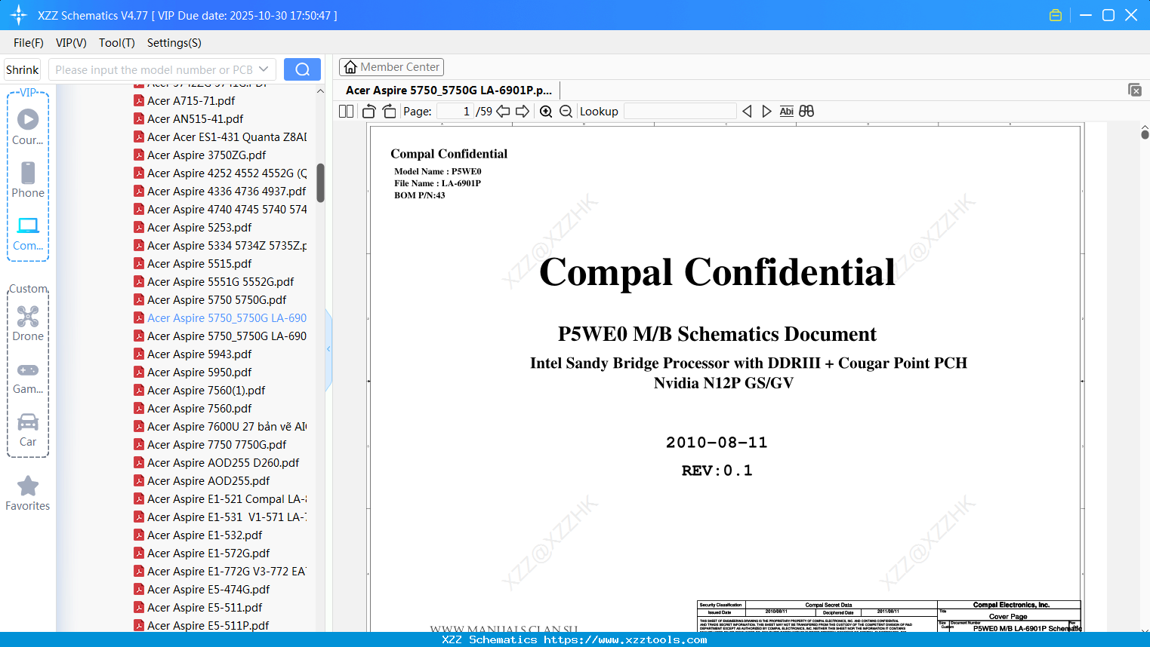Zoom in on the schematic
Viewport: 1150px width, 647px height.
point(546,112)
